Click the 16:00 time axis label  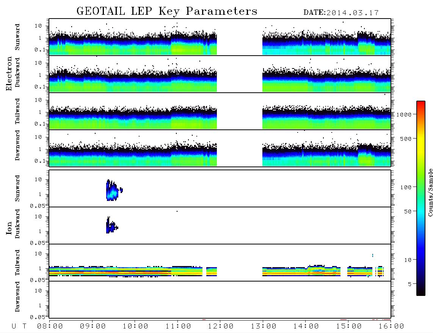click(391, 327)
